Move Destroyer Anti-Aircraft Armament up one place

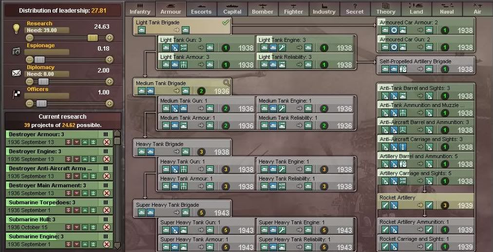85,176
